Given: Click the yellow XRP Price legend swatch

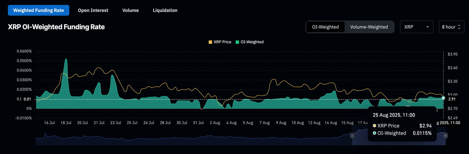Looking at the screenshot, I should click(x=210, y=42).
